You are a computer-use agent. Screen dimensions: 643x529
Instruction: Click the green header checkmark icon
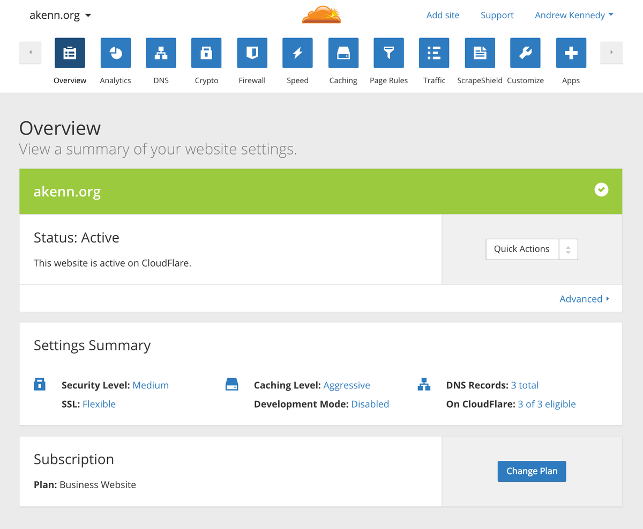point(601,189)
